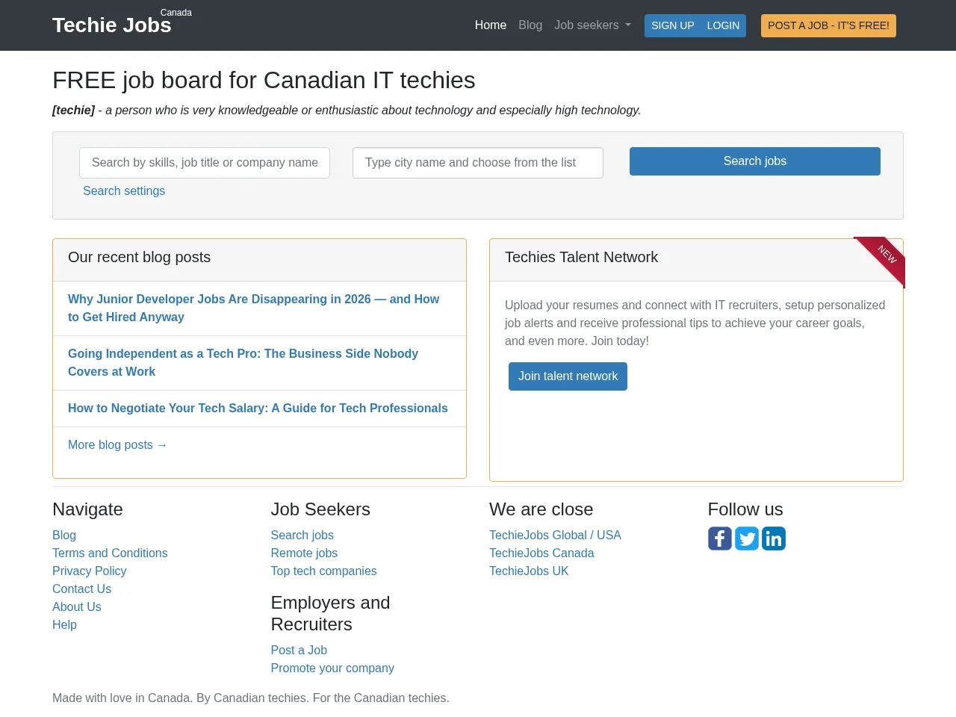The image size is (956, 717).
Task: Focus the city name input field
Action: click(478, 163)
